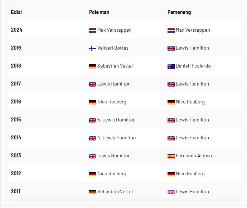
Task: Click the Pemenang column header
Action: [179, 12]
